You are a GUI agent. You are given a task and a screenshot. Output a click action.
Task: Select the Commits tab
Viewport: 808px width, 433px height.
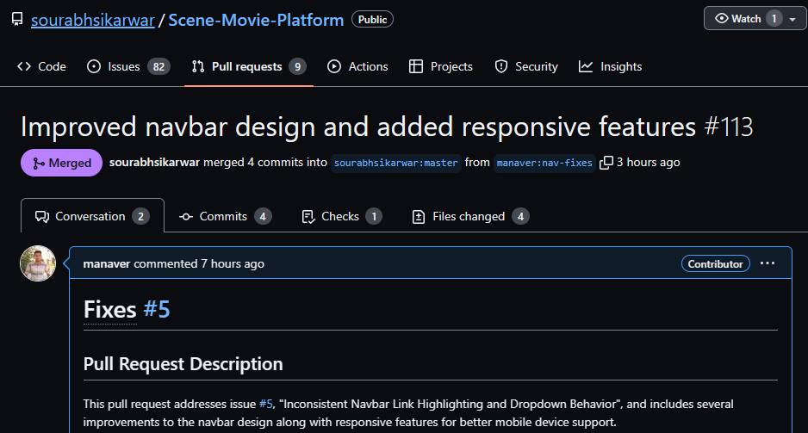(225, 216)
